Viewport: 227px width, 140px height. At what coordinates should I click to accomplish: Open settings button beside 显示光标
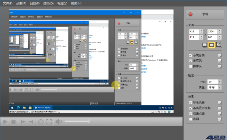tap(220, 103)
